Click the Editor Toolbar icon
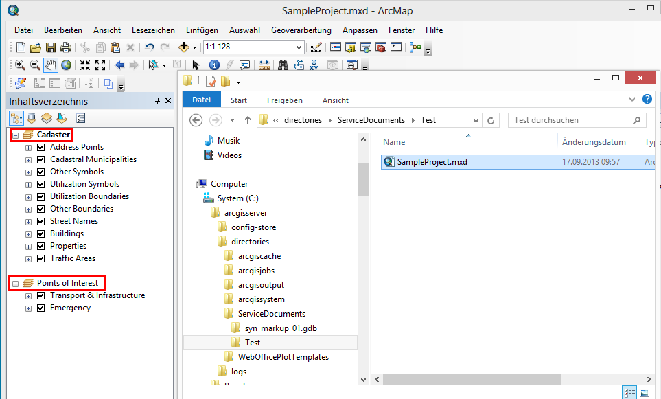This screenshot has height=399, width=661. (x=20, y=82)
